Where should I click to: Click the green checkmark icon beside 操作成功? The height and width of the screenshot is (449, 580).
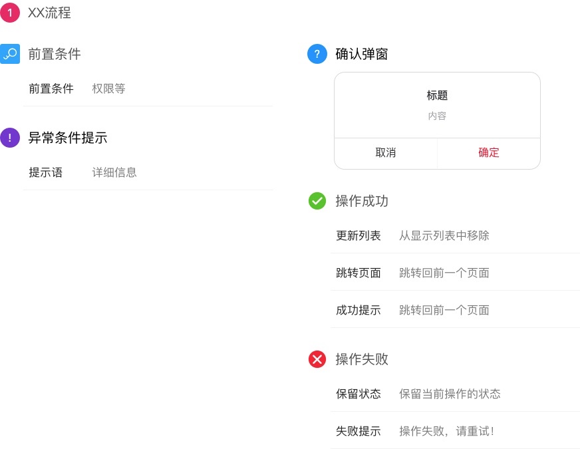[x=317, y=201]
